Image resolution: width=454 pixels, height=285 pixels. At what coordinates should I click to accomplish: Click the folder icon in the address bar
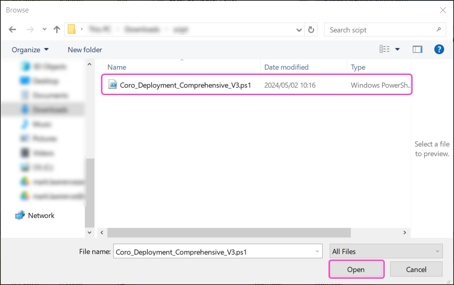click(x=74, y=29)
